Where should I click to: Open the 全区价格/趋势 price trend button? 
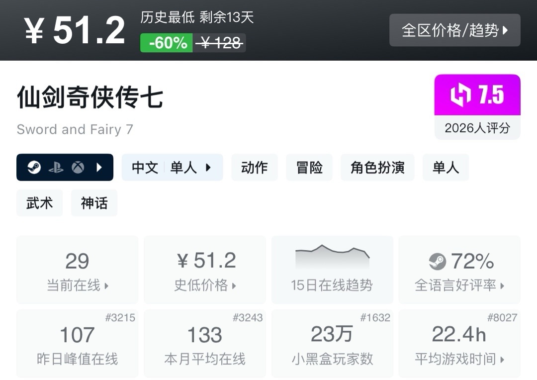455,30
